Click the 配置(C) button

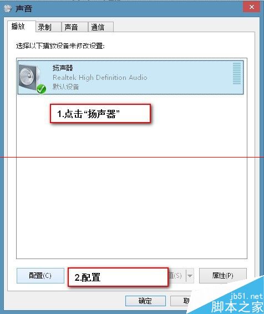point(40,276)
